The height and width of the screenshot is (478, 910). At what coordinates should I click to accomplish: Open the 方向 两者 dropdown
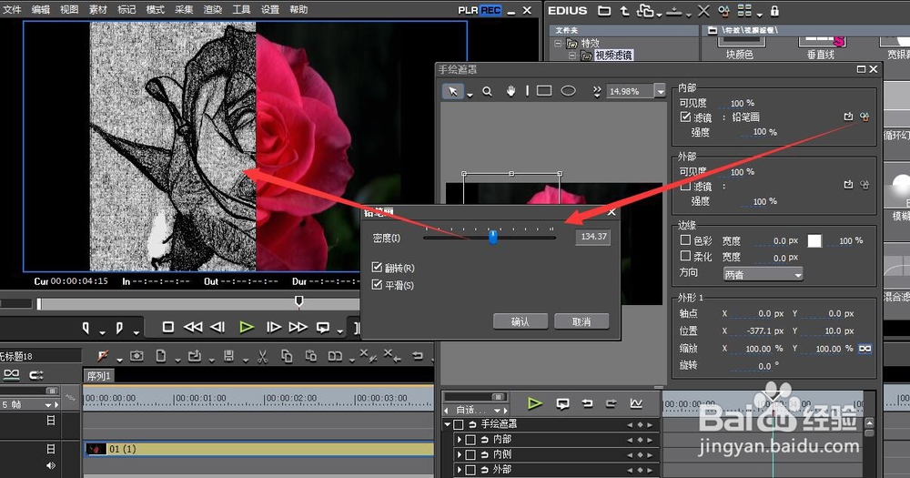click(763, 274)
